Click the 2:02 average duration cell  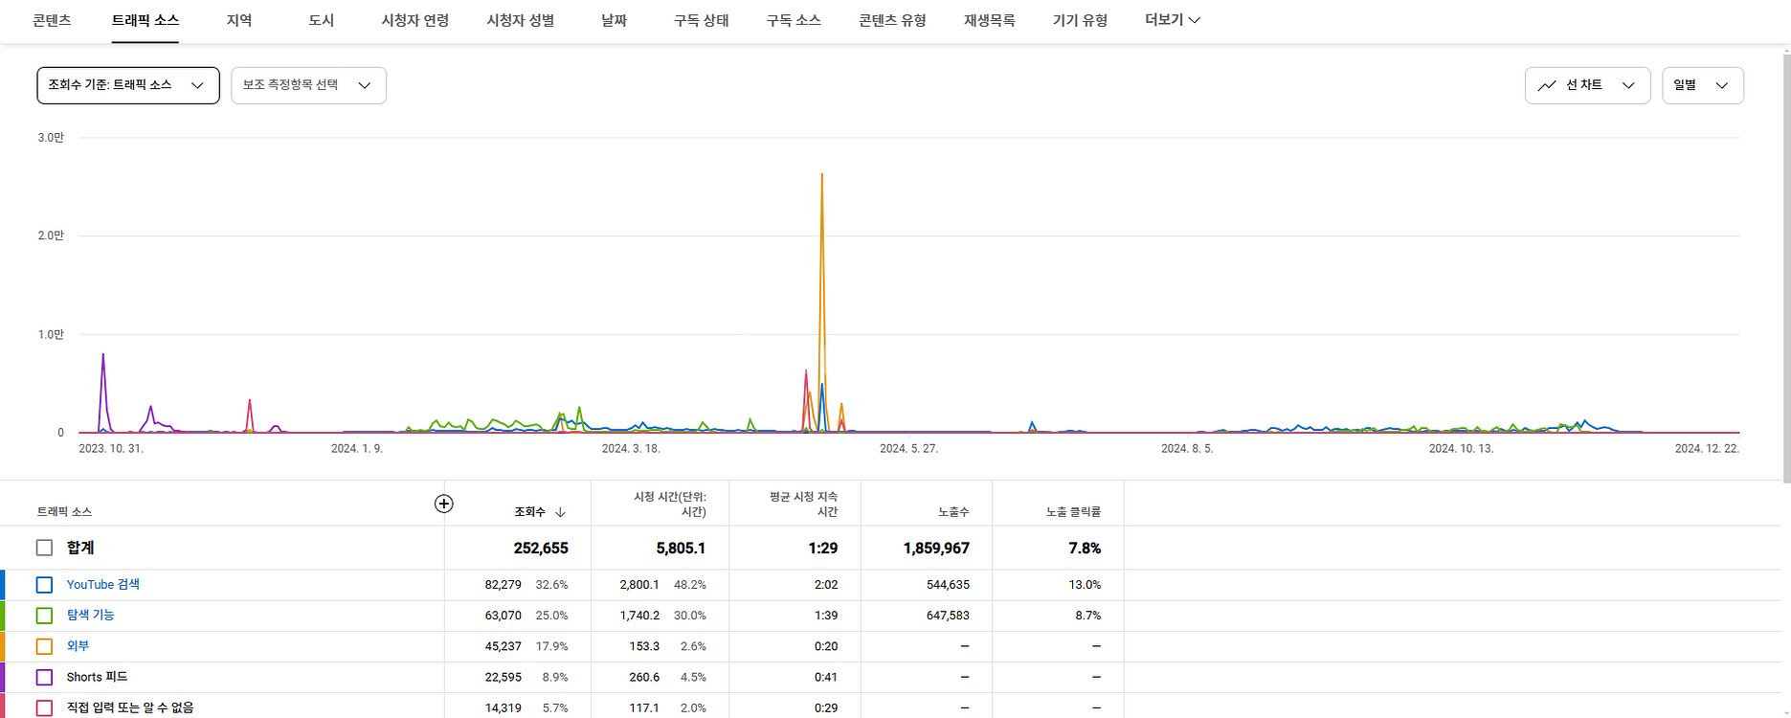click(826, 584)
